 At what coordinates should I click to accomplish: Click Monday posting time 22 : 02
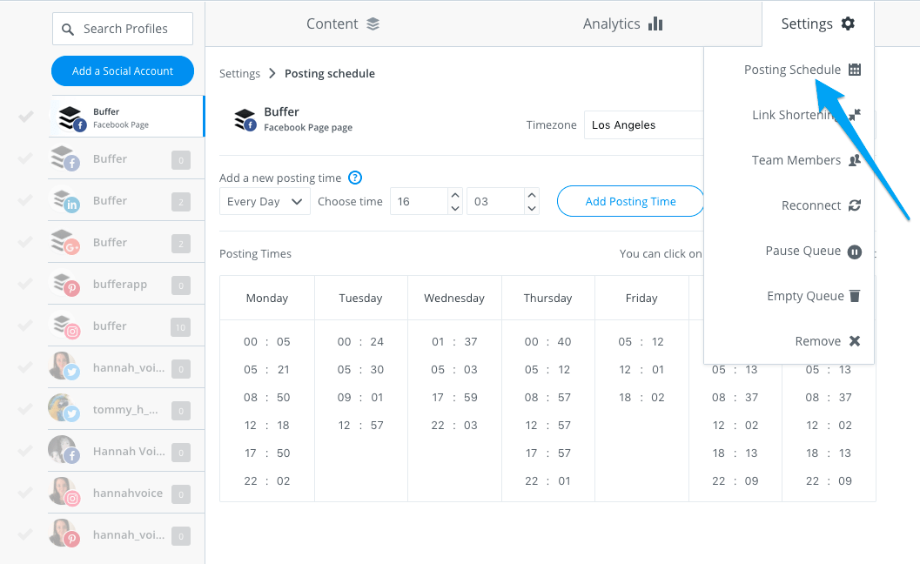coord(267,480)
